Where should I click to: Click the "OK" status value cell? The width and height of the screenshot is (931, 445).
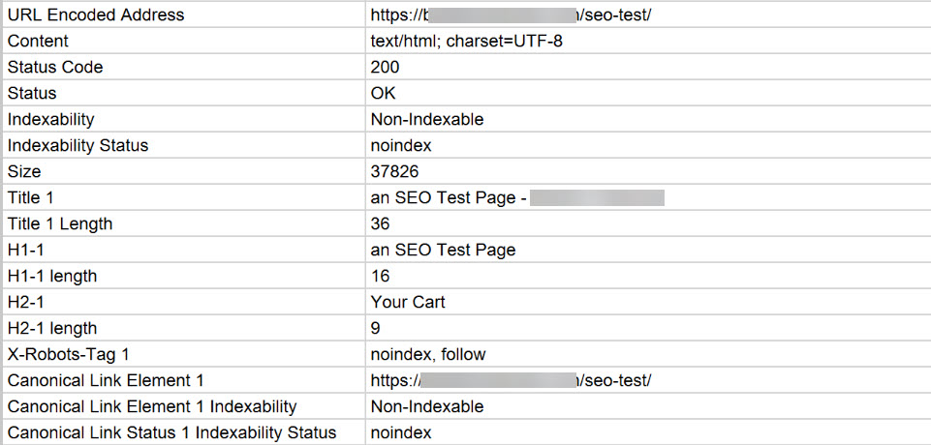pos(383,94)
